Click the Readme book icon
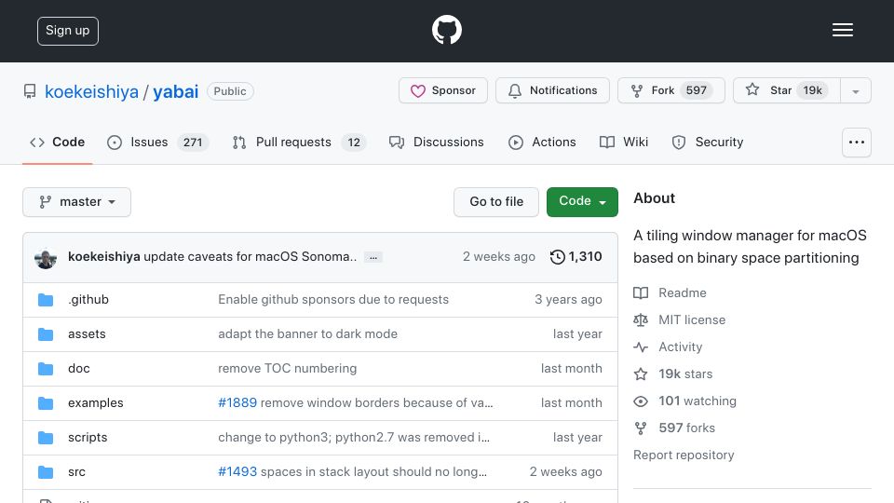 pyautogui.click(x=641, y=293)
